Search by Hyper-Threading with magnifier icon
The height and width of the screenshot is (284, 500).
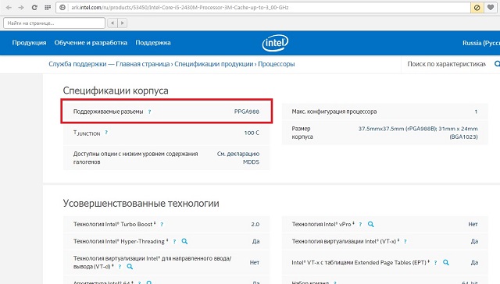pyautogui.click(x=184, y=241)
